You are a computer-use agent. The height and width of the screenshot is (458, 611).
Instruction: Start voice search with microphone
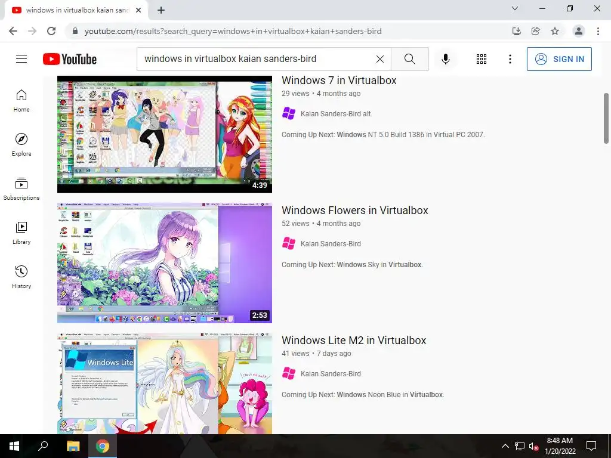tap(445, 59)
